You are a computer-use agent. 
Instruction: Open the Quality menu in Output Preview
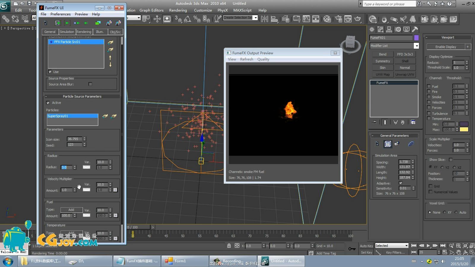pos(263,59)
